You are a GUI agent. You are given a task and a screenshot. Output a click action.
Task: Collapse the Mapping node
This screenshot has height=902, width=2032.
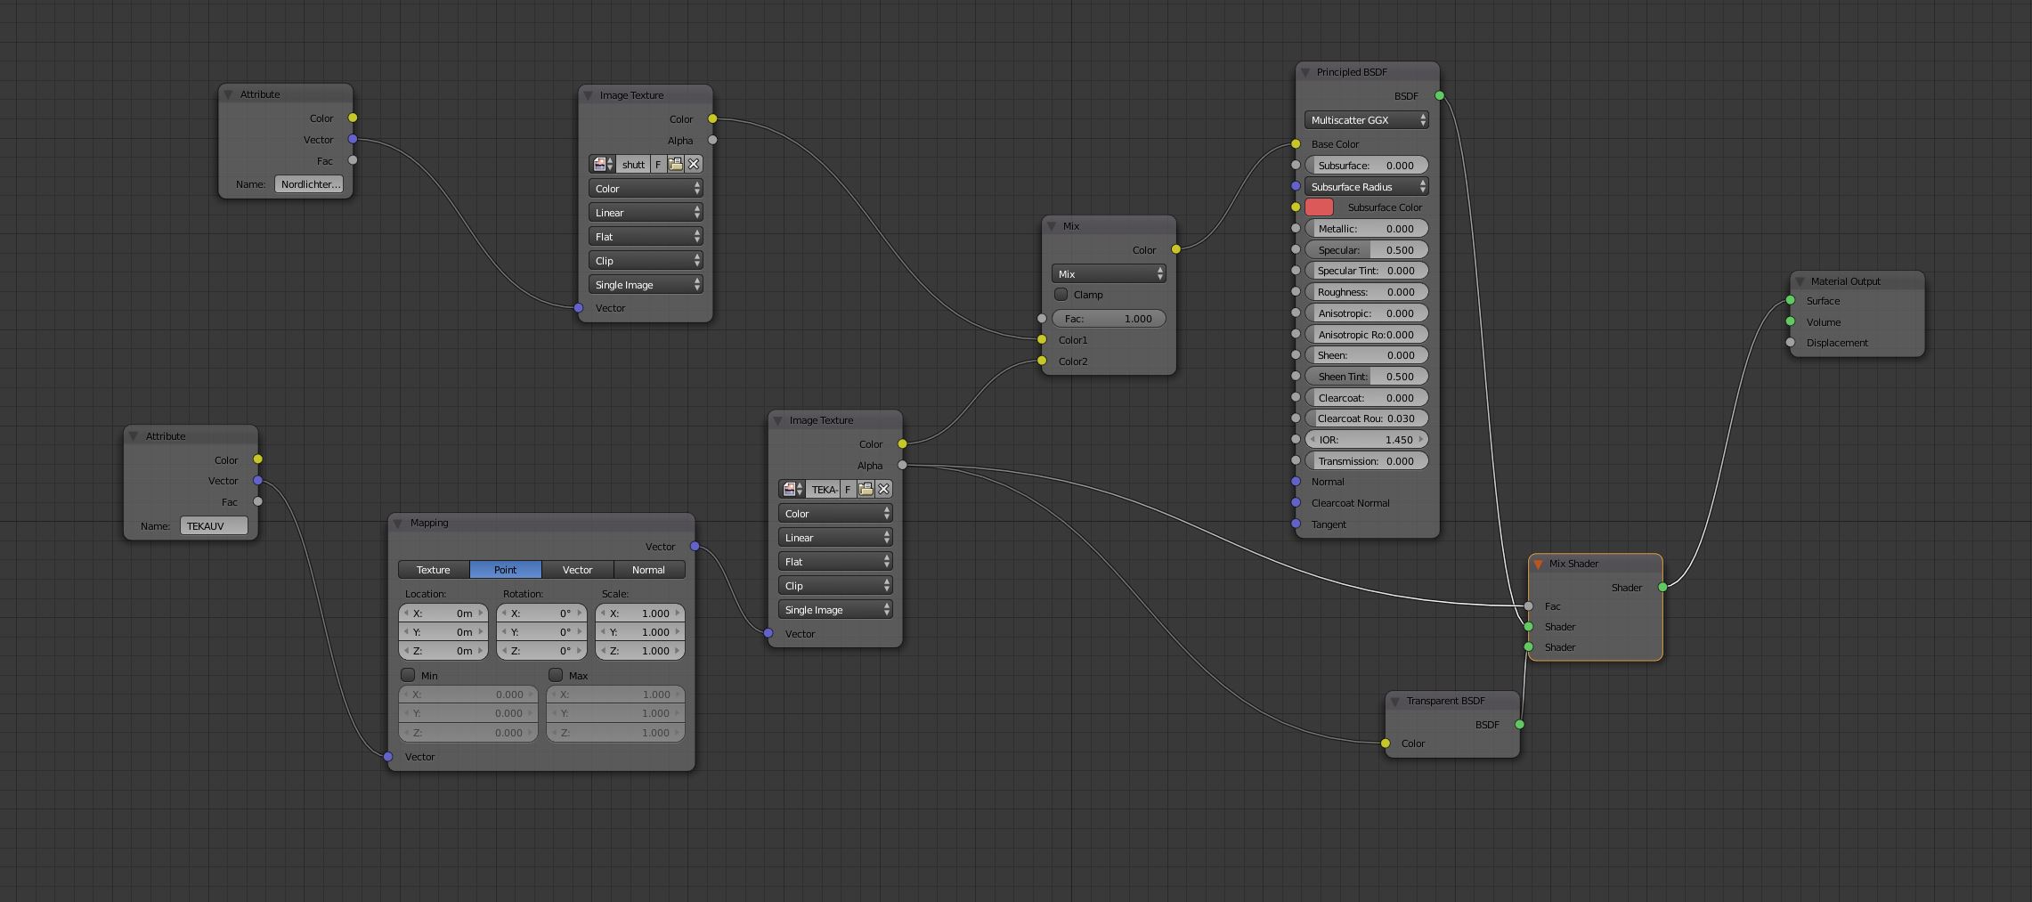click(x=398, y=523)
